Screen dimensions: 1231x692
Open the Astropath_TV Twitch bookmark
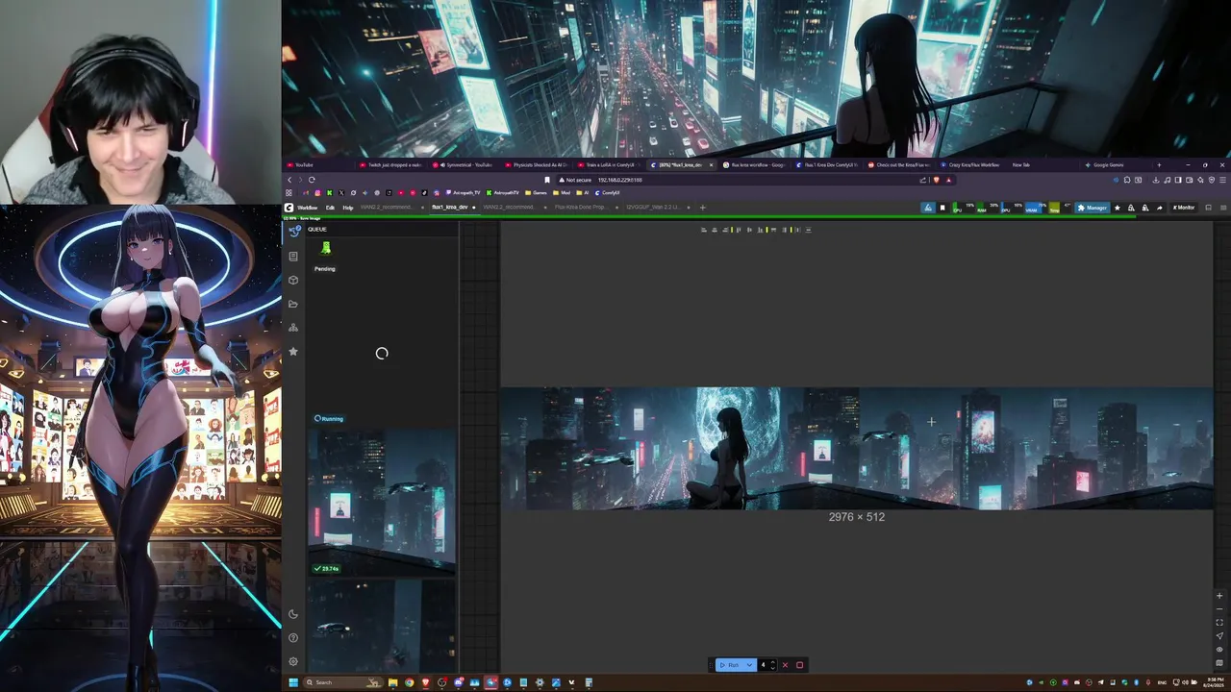(x=463, y=193)
